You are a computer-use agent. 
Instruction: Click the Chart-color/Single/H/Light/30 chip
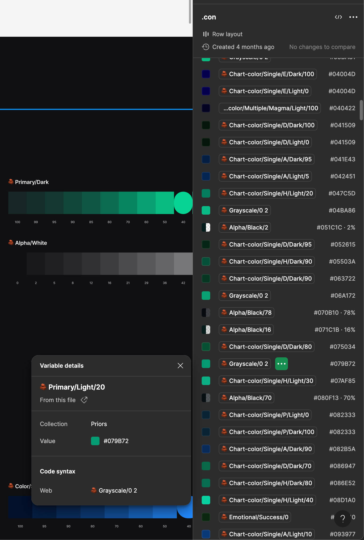(x=267, y=381)
